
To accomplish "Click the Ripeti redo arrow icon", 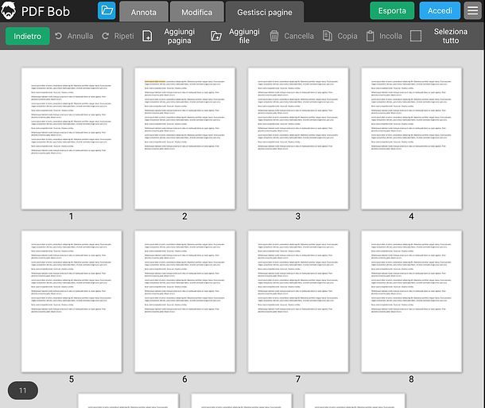I will click(x=106, y=36).
